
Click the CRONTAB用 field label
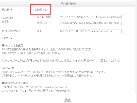pos(44,17)
